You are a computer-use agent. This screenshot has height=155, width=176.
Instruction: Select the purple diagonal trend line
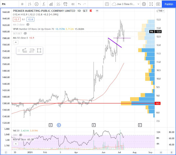click(115, 43)
